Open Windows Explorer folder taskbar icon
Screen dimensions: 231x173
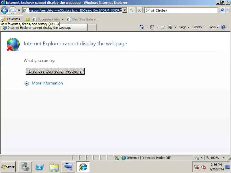click(54, 167)
